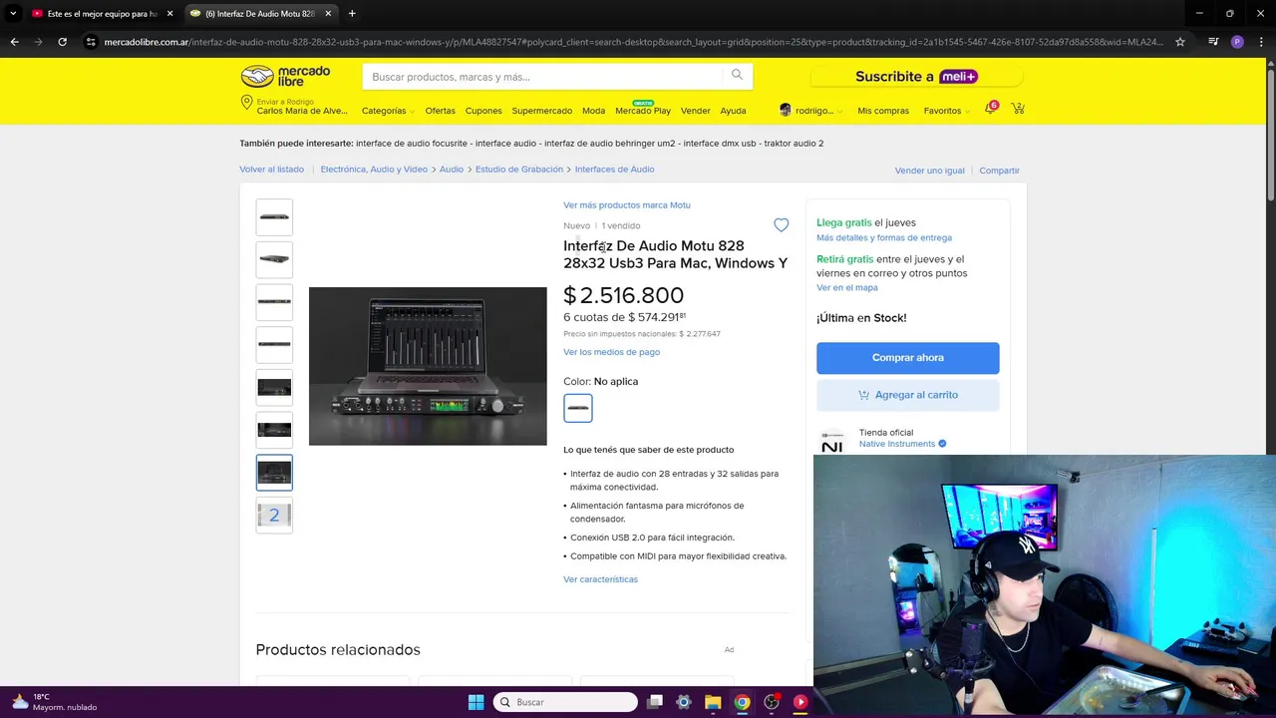Click the 'Comprar ahora' button

point(907,358)
